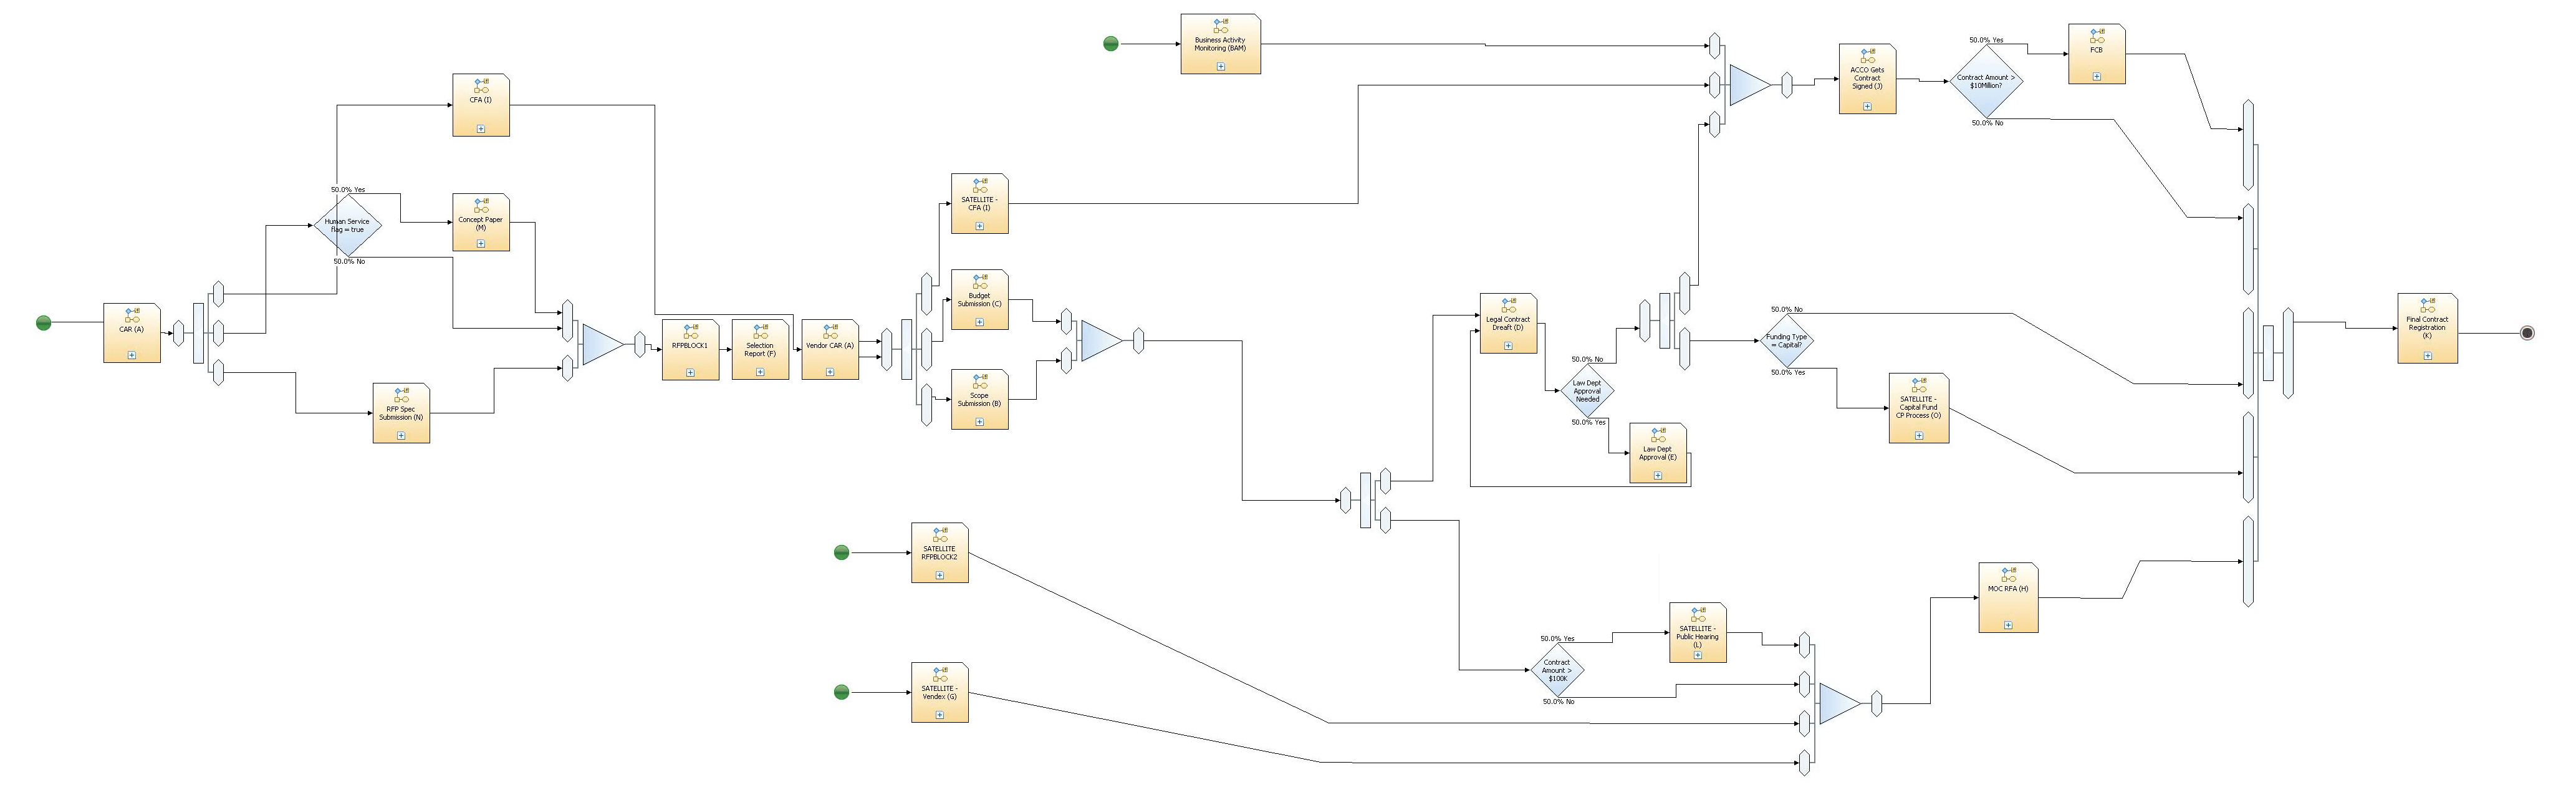2576x805 pixels.
Task: Select the Contract Amount > $100K decision diamond
Action: [x=1557, y=670]
